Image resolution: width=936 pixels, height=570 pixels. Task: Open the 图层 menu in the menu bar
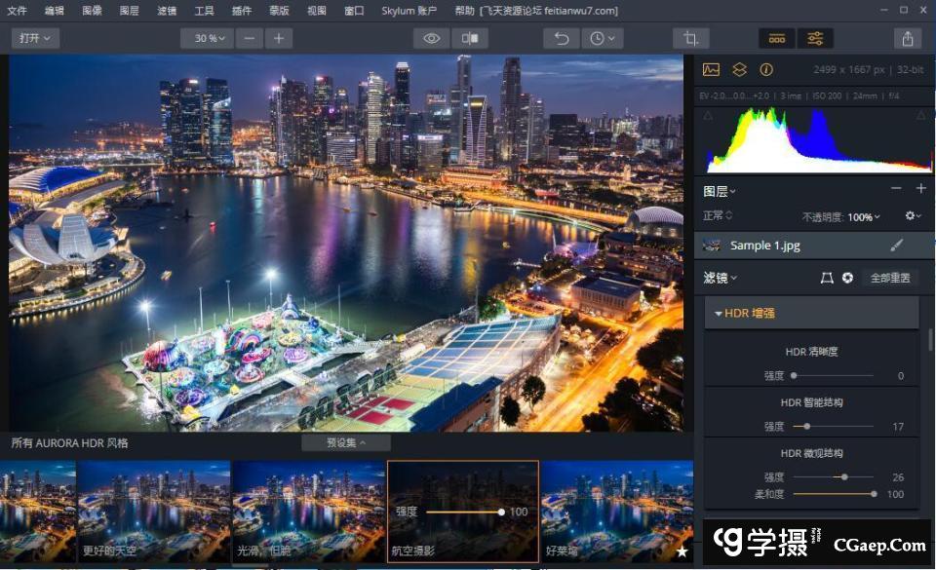click(x=129, y=11)
